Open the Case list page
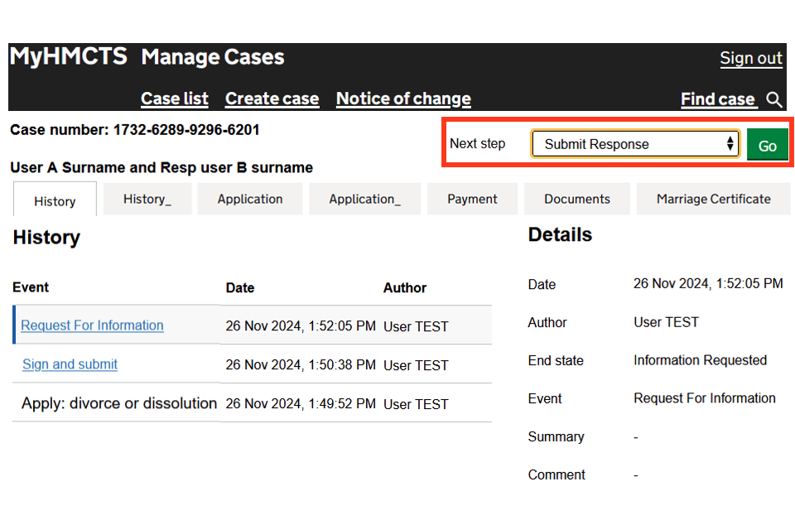This screenshot has width=795, height=530. click(x=174, y=99)
